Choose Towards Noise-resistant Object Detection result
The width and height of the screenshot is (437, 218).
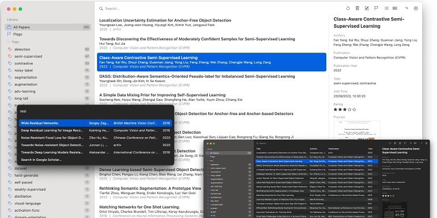click(95, 145)
